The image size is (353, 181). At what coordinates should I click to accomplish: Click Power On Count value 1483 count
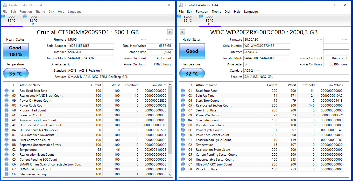click(159, 58)
